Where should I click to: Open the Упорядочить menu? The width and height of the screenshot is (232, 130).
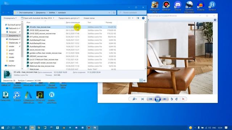click(10, 18)
